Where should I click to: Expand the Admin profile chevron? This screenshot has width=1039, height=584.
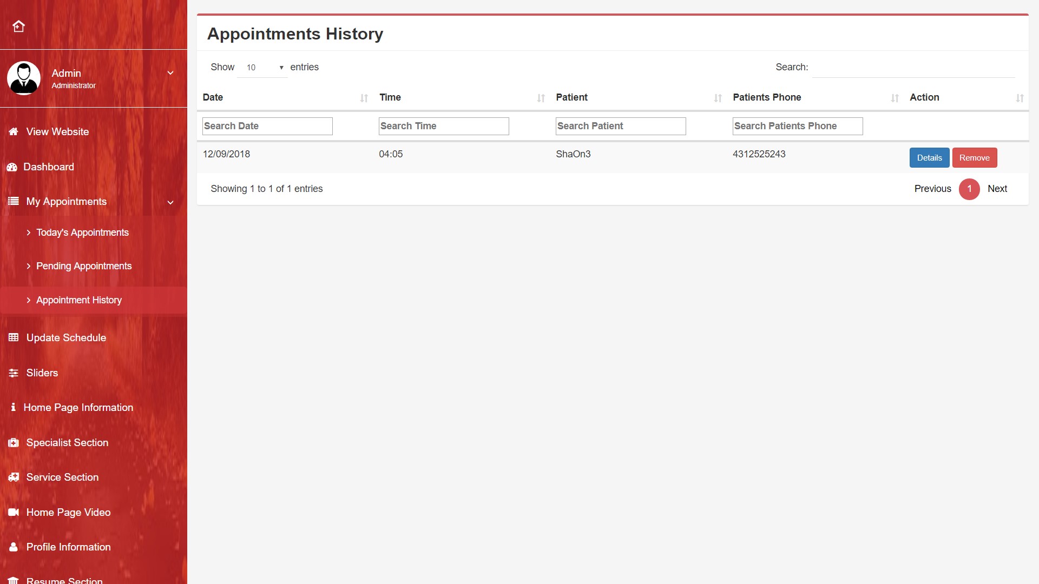(x=170, y=72)
